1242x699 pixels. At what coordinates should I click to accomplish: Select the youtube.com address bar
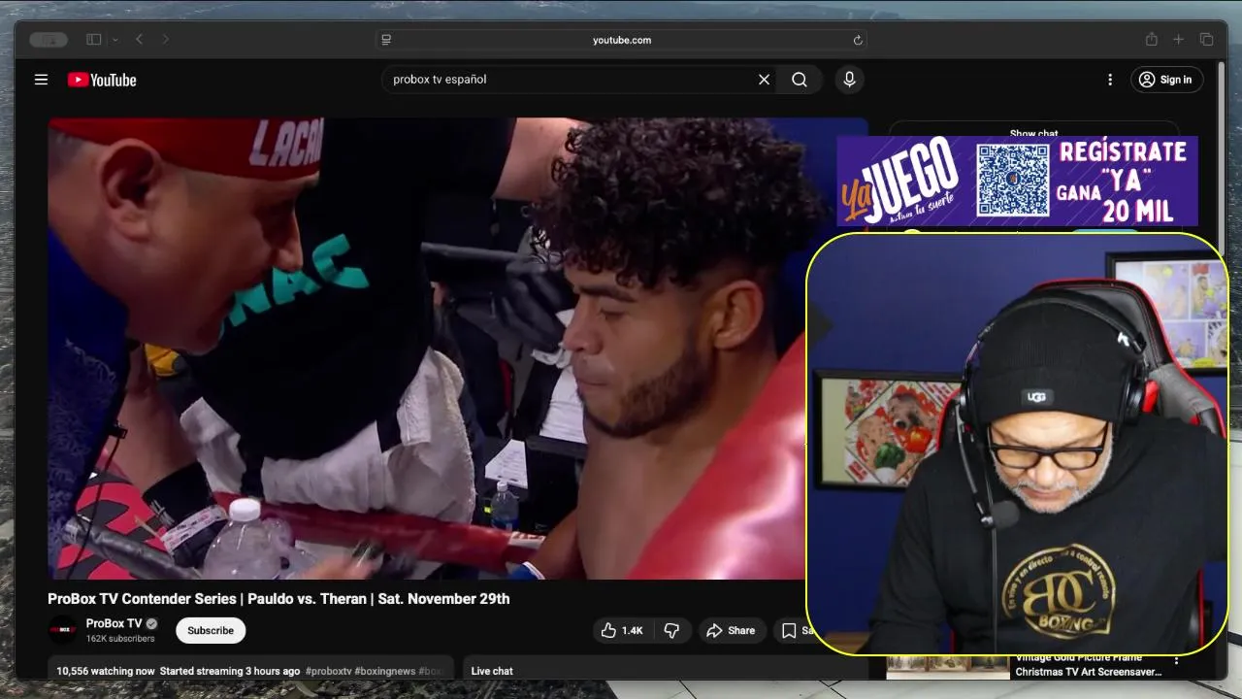622,40
